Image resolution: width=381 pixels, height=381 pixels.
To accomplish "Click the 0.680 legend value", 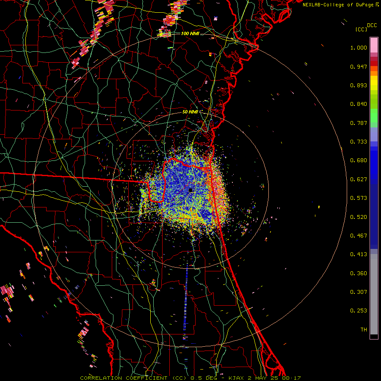I will pyautogui.click(x=359, y=160).
